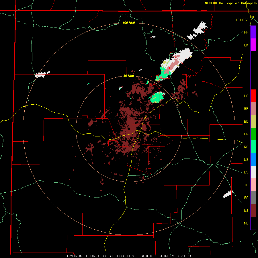Image resolution: width=258 pixels, height=258 pixels.
Task: Click the ND black legend swatch
Action: (x=253, y=223)
